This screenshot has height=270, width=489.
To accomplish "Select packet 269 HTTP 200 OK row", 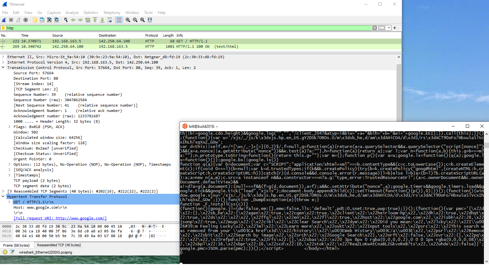I will pos(201,46).
